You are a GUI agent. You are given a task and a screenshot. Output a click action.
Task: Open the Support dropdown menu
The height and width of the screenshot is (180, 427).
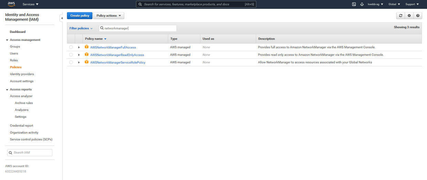click(x=412, y=4)
